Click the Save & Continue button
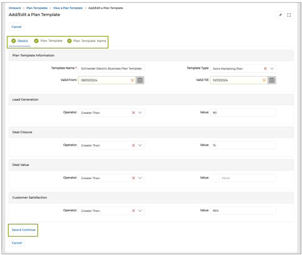This screenshot has height=255, width=302. pos(23,230)
